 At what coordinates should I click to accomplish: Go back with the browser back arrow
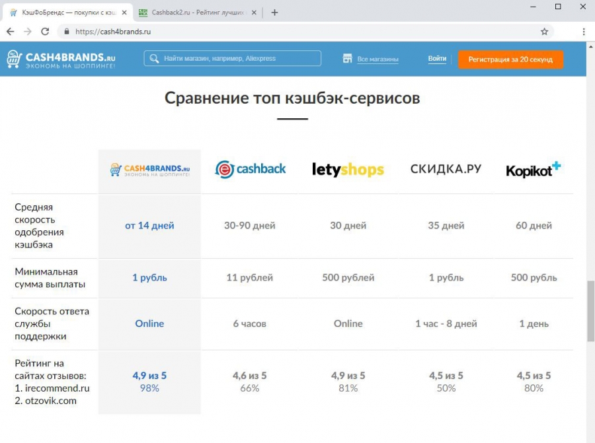pos(10,32)
